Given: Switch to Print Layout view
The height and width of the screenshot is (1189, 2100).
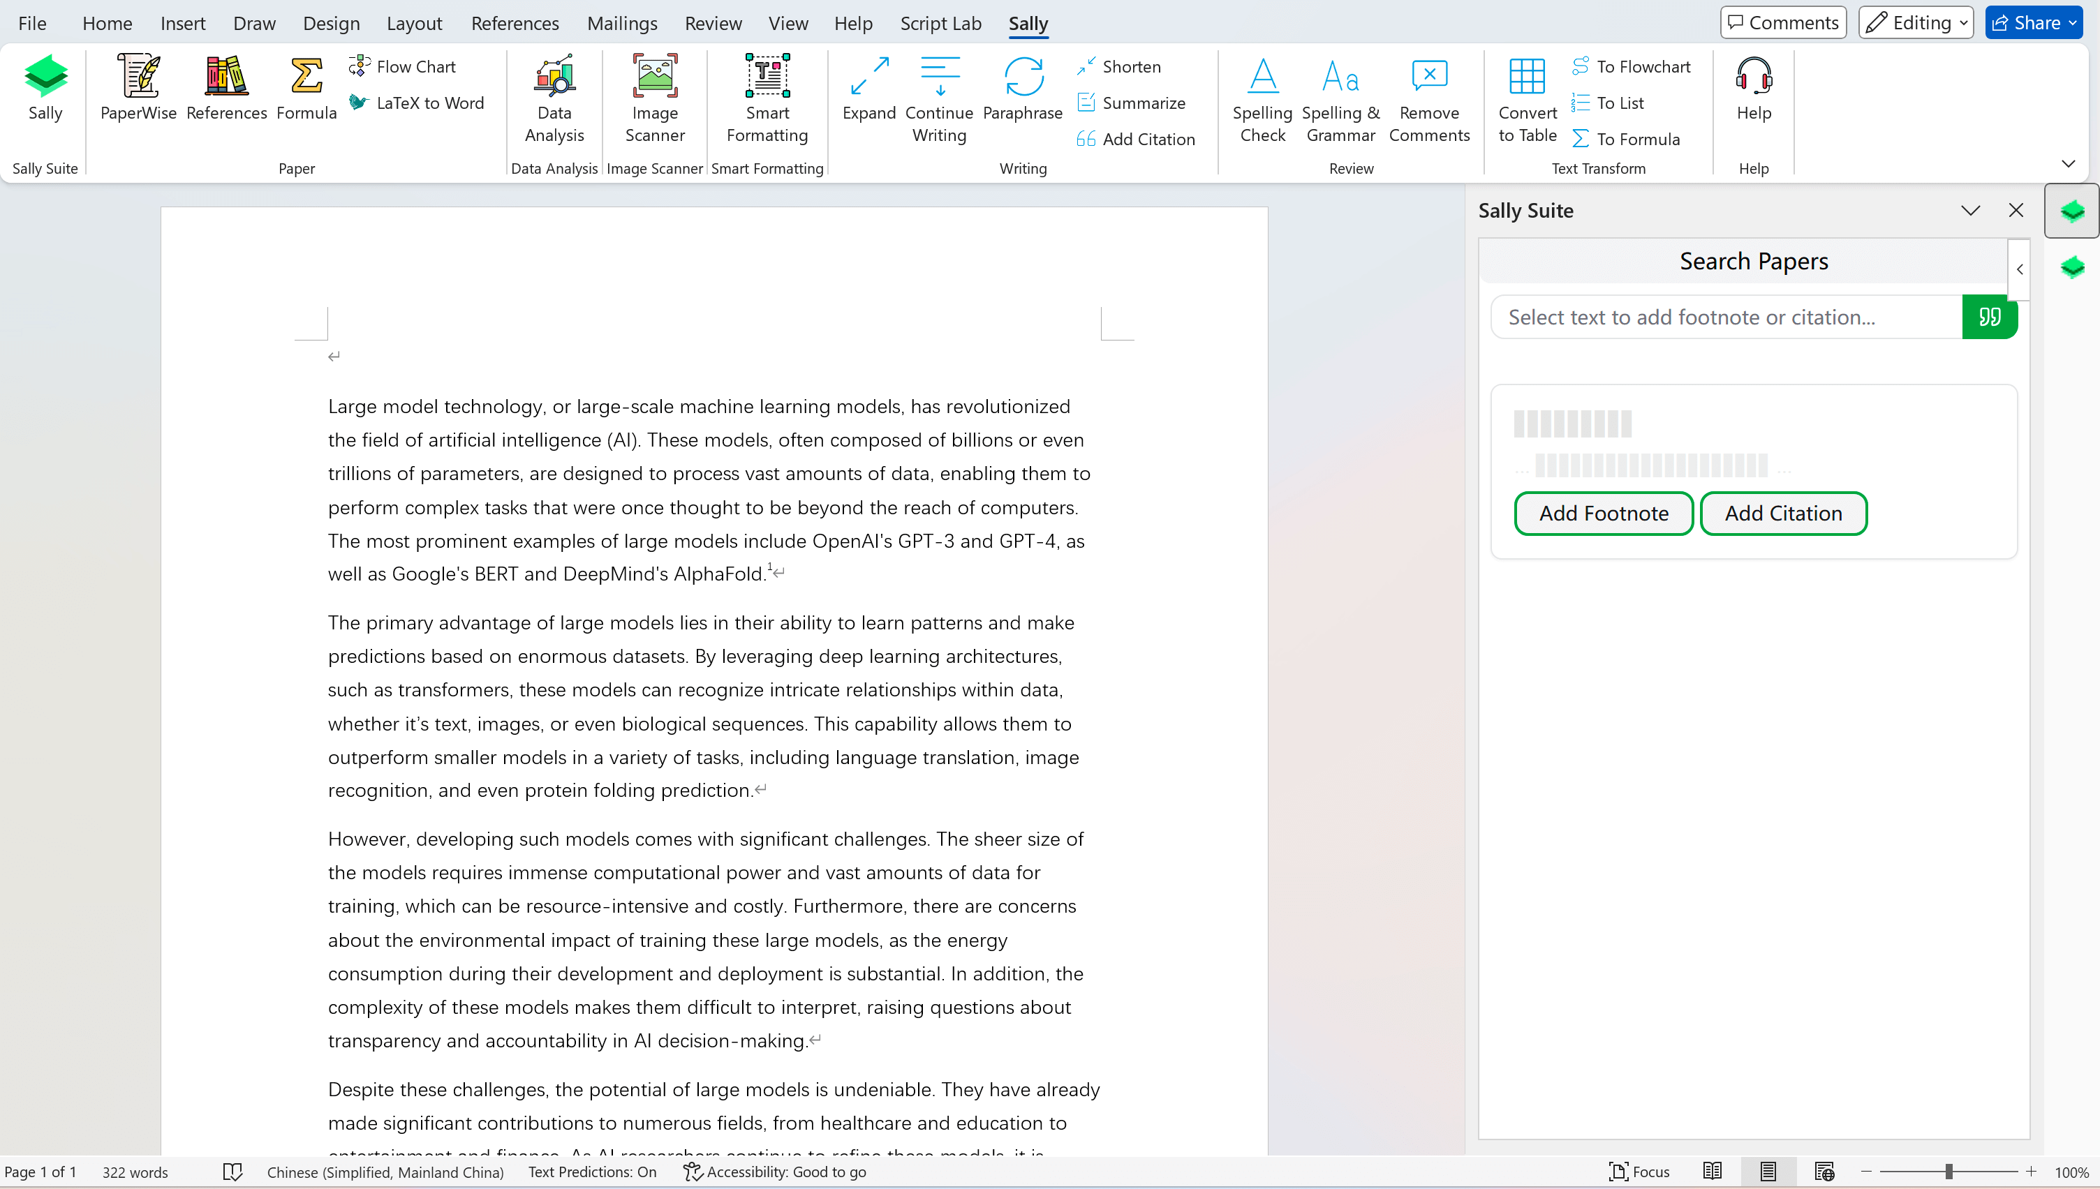Looking at the screenshot, I should (x=1768, y=1172).
